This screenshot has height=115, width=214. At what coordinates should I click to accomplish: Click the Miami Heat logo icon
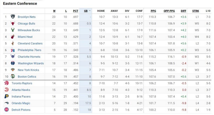pos(13,37)
